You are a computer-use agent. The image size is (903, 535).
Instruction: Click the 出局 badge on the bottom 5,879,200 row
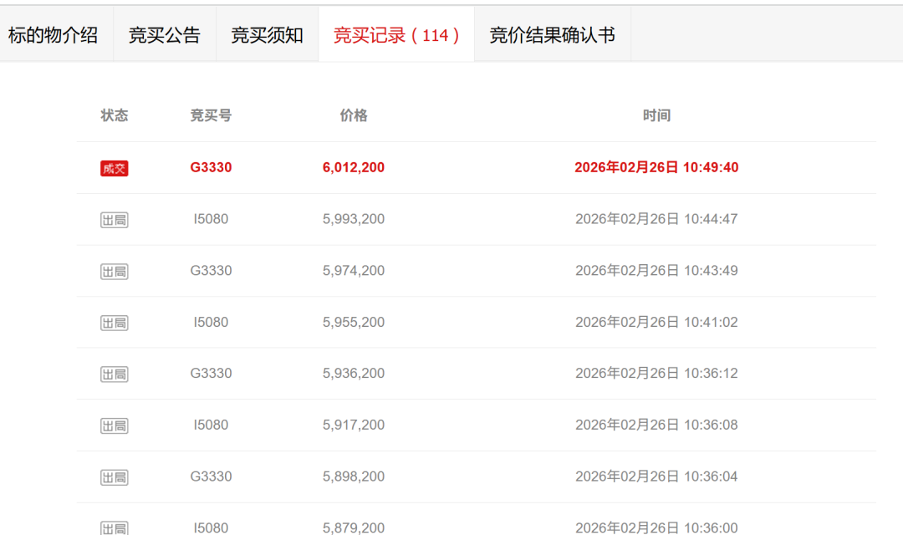114,526
